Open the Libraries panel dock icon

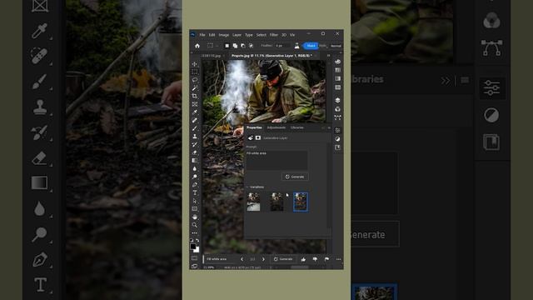(337, 147)
